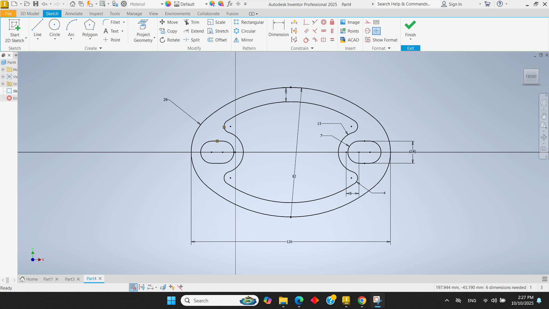Viewport: 549px width, 309px height.
Task: Expand the Create panel dropdown
Action: [x=101, y=48]
